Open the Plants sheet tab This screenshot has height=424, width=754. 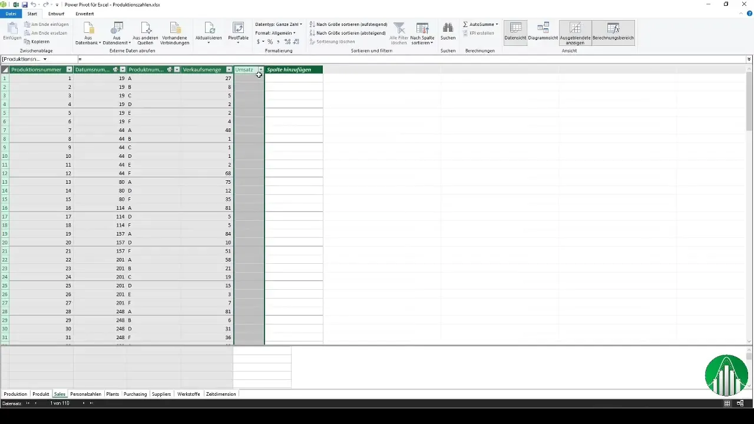[113, 394]
